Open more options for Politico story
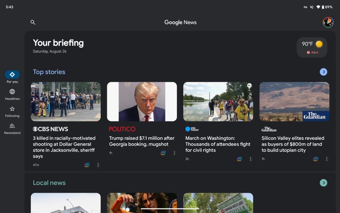Screen dimensions: 340x213 point(174,153)
